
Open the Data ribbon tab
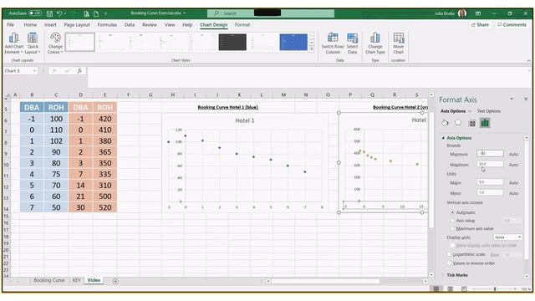(130, 25)
